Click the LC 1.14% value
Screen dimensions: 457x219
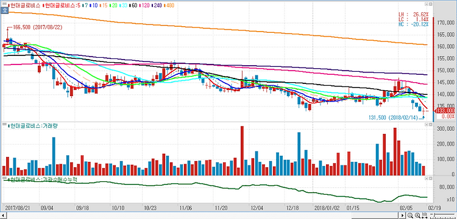414,19
